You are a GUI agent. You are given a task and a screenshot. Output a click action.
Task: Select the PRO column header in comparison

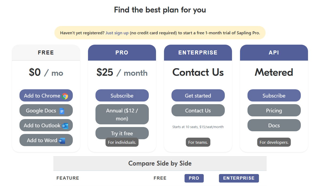[x=194, y=178]
